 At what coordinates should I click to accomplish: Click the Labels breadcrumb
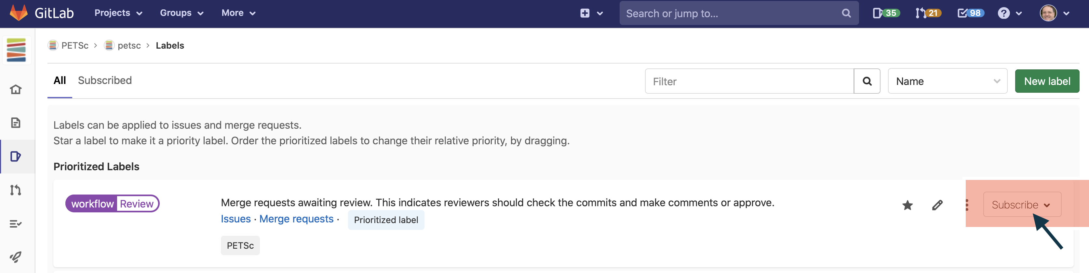170,45
